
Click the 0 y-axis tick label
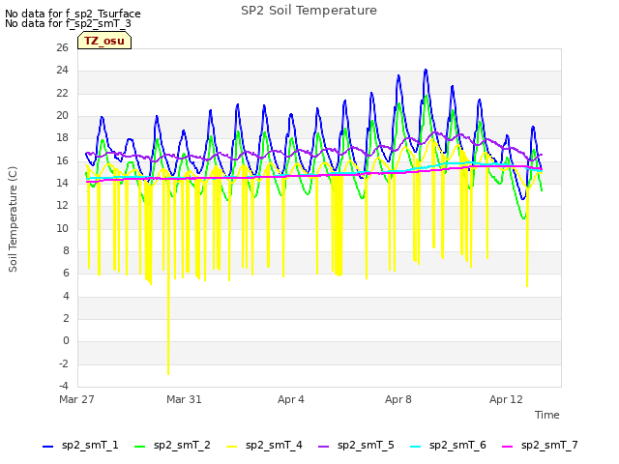(66, 341)
